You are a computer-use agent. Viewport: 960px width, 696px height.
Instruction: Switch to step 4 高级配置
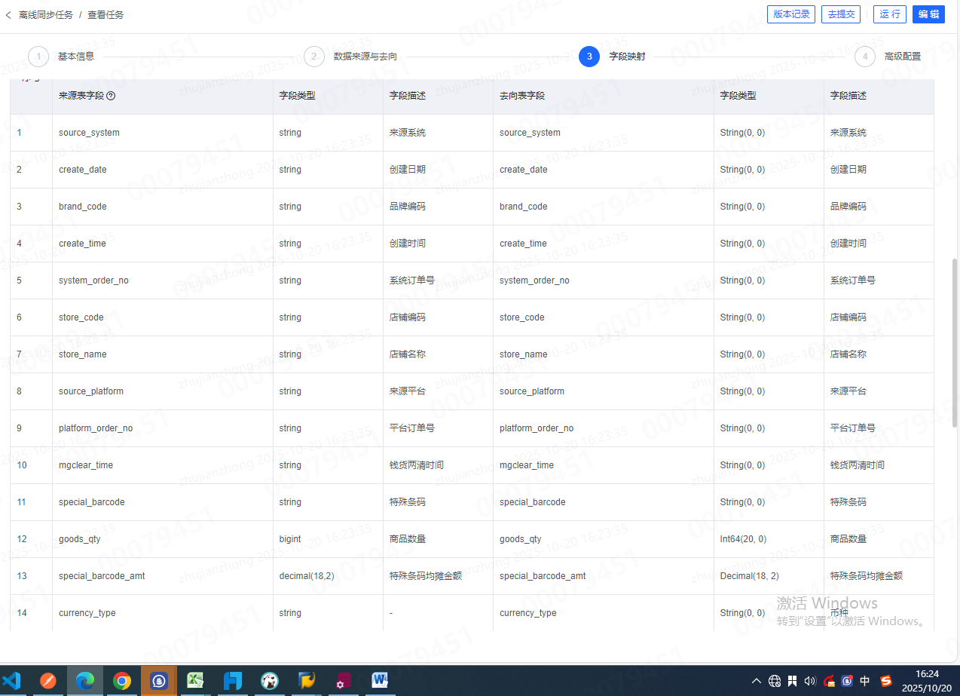point(865,57)
